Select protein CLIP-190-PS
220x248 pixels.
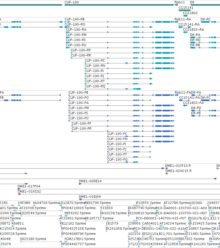coord(78,113)
